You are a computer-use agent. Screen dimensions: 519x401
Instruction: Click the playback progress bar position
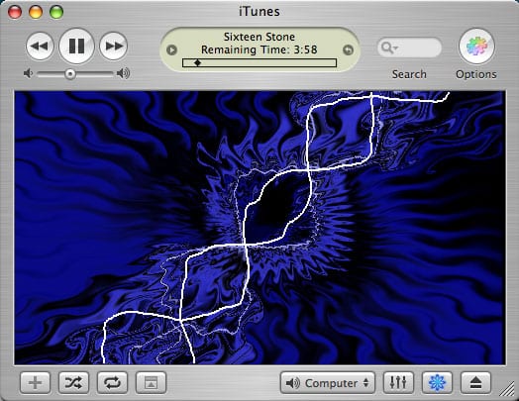tap(197, 62)
